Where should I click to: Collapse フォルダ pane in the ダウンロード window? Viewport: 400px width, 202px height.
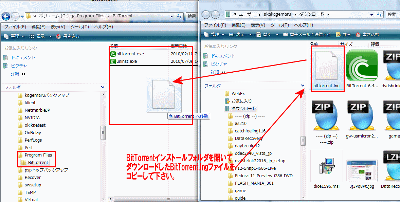(x=303, y=86)
